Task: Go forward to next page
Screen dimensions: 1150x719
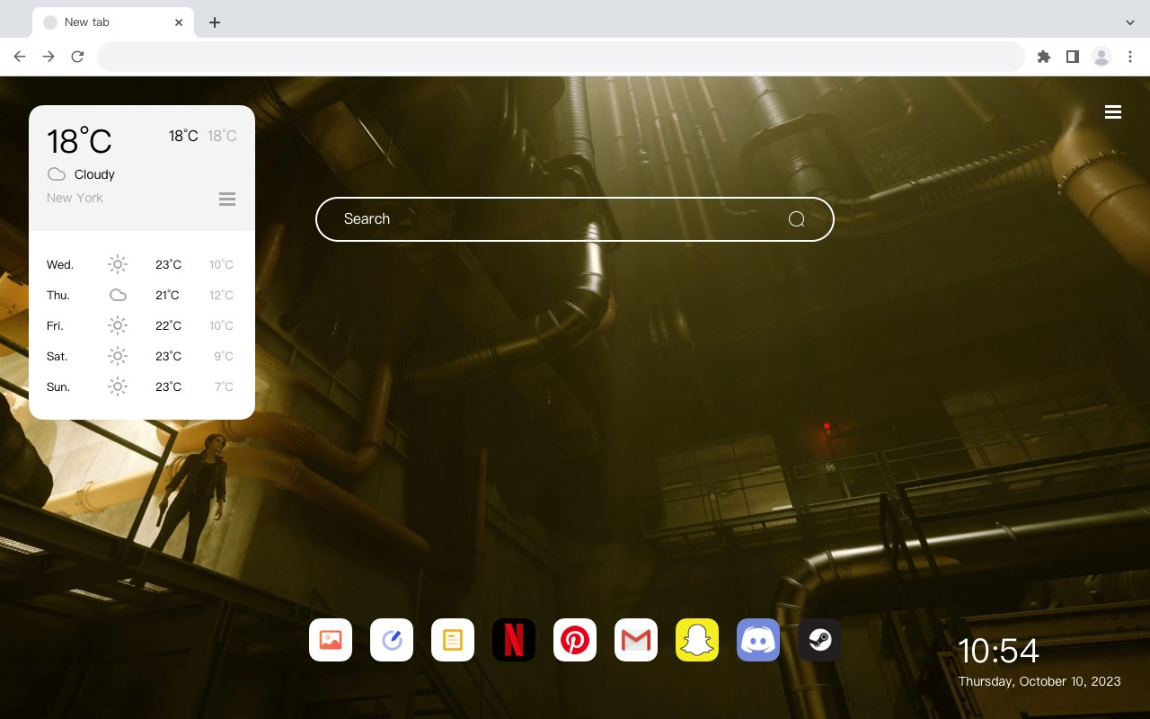Action: [49, 57]
